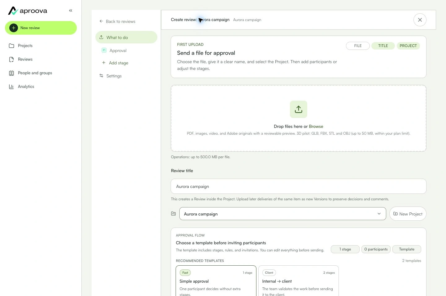Viewport: 446px width, 296px height.
Task: Click 'RECOMMENDED TEMPLATES' label
Action: click(x=200, y=261)
